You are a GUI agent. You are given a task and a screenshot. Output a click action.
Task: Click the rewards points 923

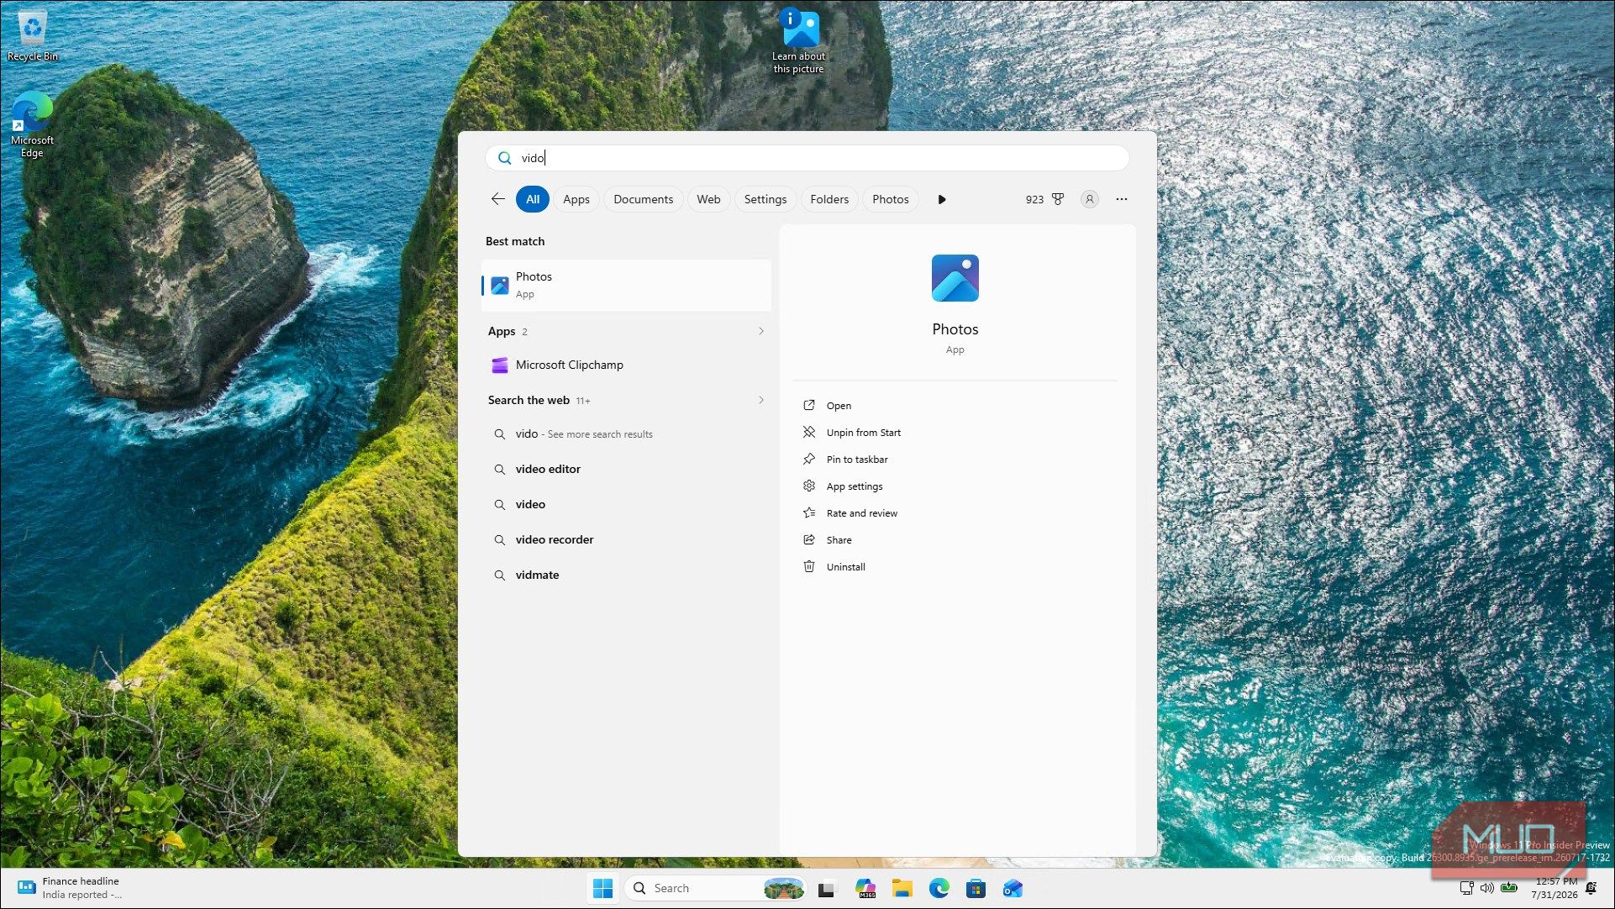tap(1034, 200)
